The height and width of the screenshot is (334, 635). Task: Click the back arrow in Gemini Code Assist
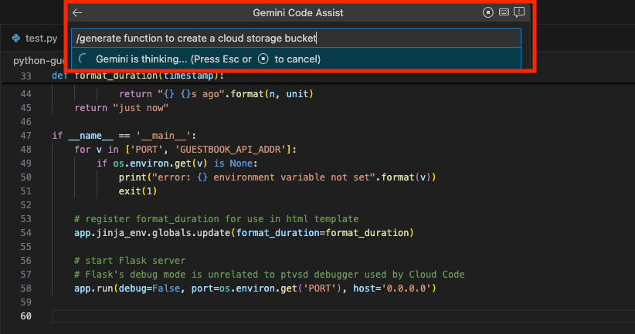coord(77,13)
